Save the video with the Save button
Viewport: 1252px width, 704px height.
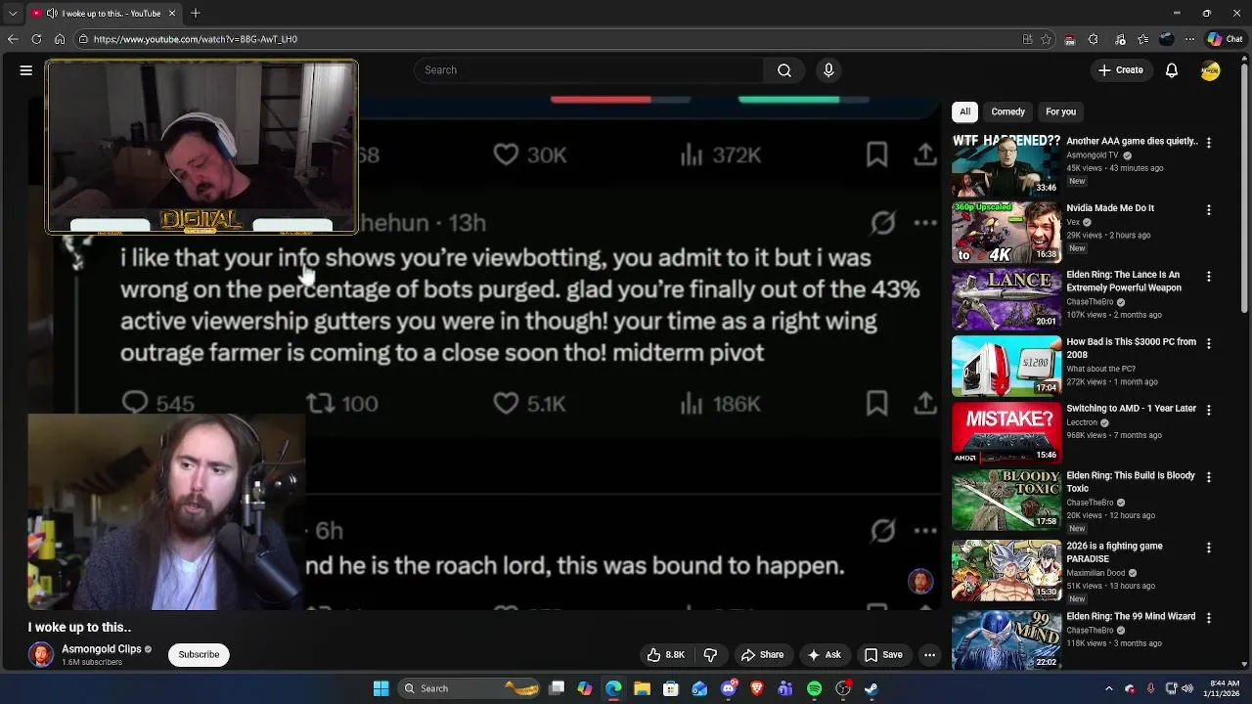[883, 655]
